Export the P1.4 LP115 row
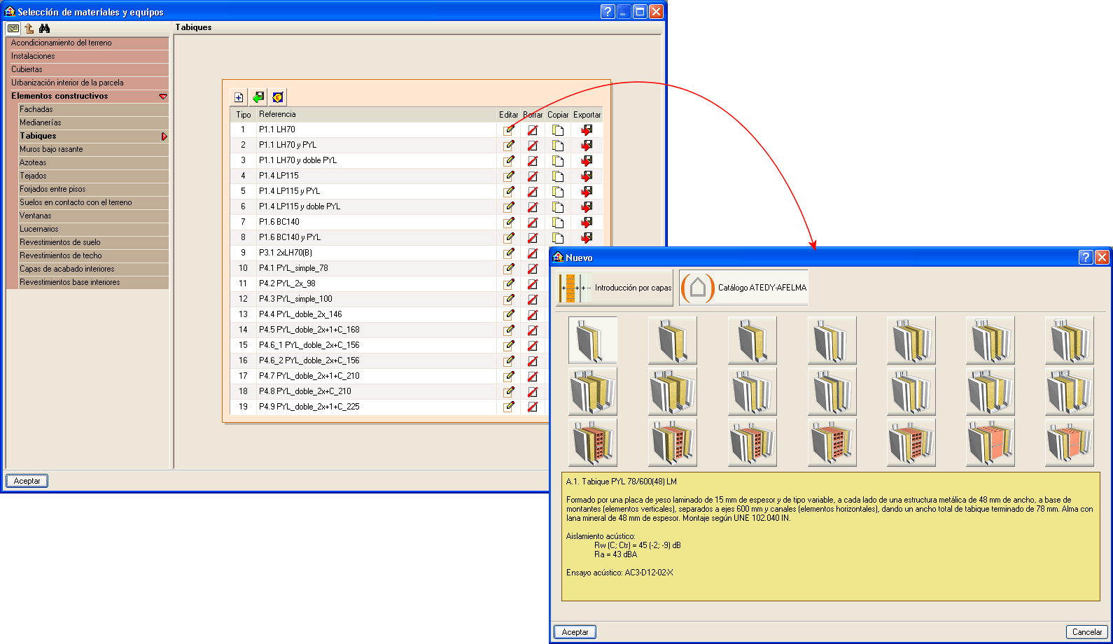The height and width of the screenshot is (644, 1113). point(587,176)
